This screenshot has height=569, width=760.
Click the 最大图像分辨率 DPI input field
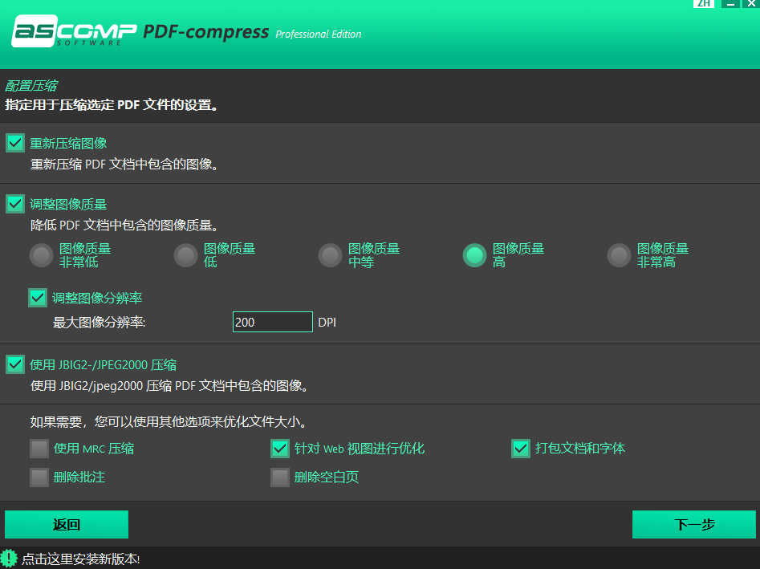272,322
